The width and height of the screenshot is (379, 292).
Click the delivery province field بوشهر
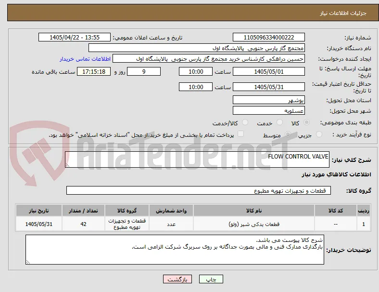coord(268,100)
